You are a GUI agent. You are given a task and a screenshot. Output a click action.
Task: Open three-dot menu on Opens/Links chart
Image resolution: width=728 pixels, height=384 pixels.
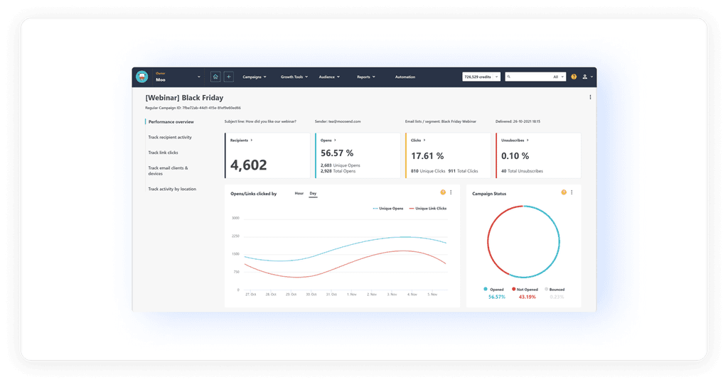(451, 192)
